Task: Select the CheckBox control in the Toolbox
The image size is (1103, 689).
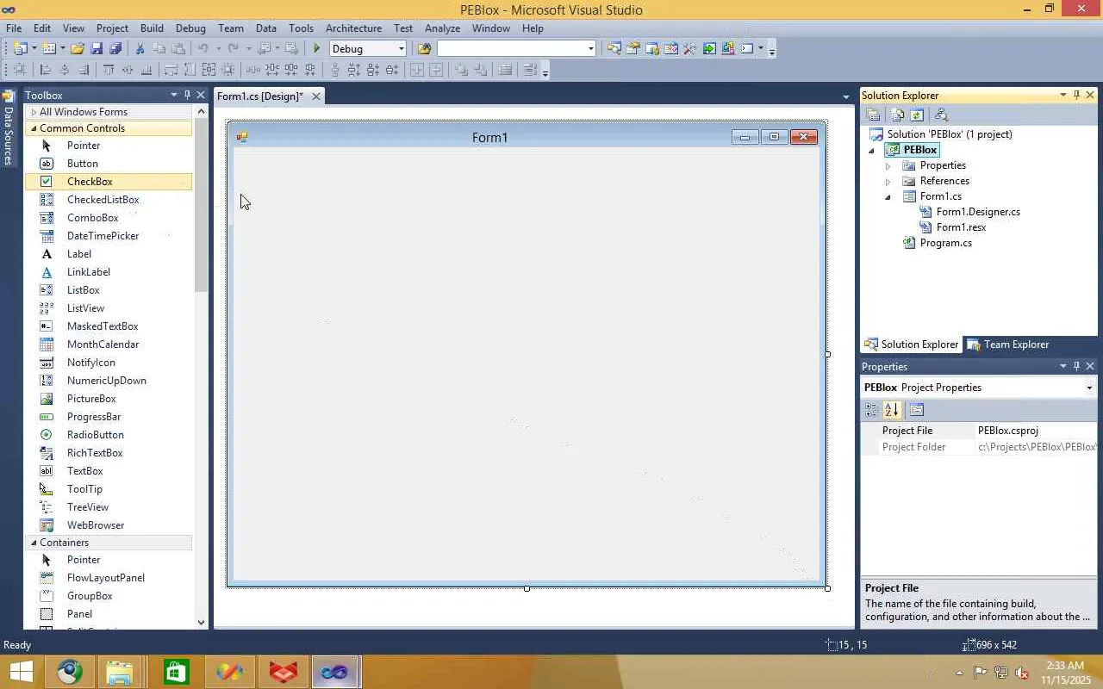Action: [109, 182]
